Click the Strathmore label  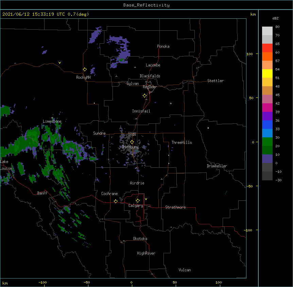click(x=175, y=207)
